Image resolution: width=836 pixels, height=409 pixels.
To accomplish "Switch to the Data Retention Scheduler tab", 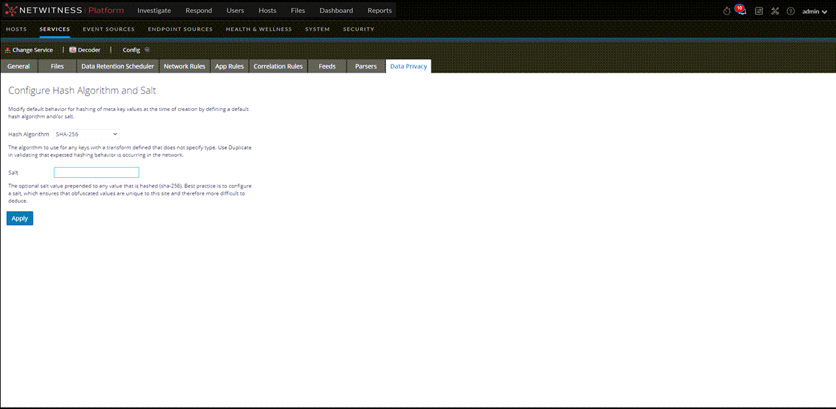I will (117, 66).
